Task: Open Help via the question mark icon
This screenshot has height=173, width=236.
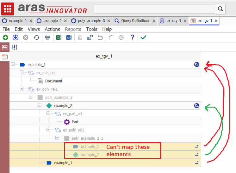Action: click(132, 37)
